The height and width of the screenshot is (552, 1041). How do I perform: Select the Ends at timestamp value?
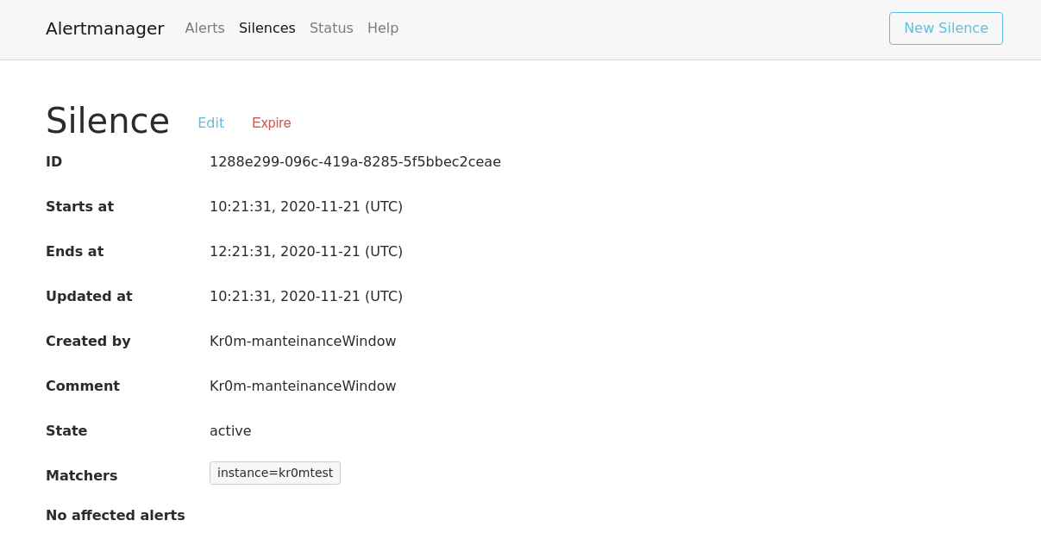click(305, 252)
